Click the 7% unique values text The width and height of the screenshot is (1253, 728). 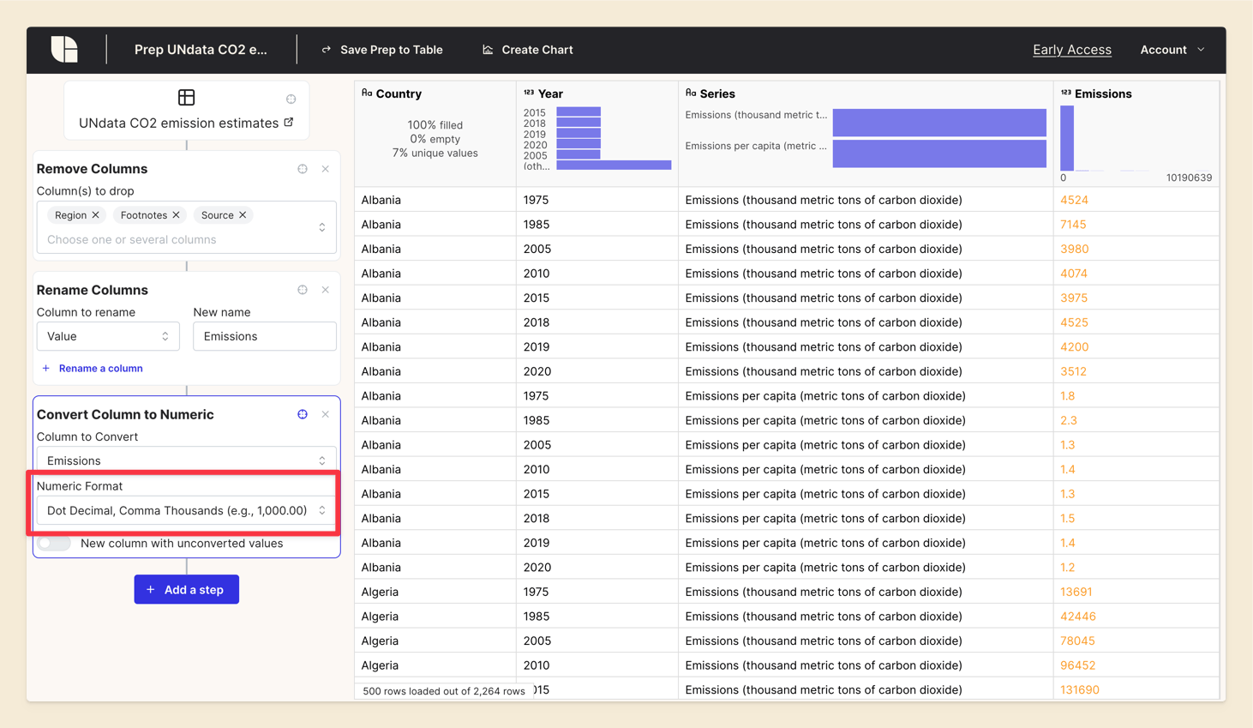pos(435,153)
